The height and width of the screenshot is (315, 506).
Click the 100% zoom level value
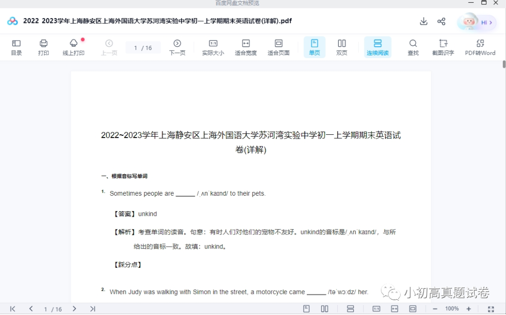click(452, 309)
